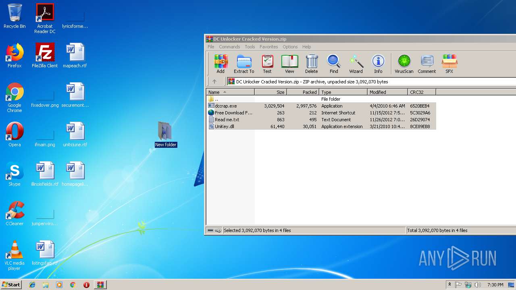Select mapeach.rtf desktop file
This screenshot has width=516, height=290.
(x=75, y=56)
